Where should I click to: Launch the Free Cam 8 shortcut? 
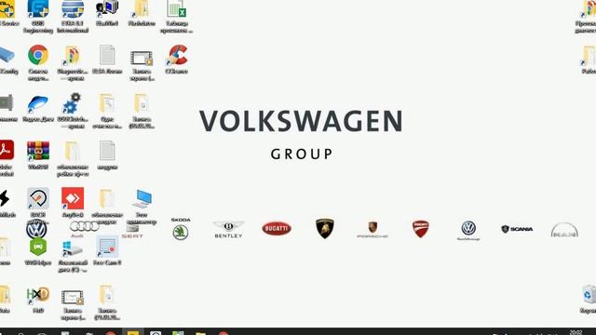pyautogui.click(x=107, y=247)
